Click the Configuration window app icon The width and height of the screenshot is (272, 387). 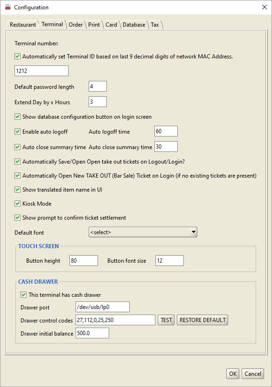tap(8, 7)
